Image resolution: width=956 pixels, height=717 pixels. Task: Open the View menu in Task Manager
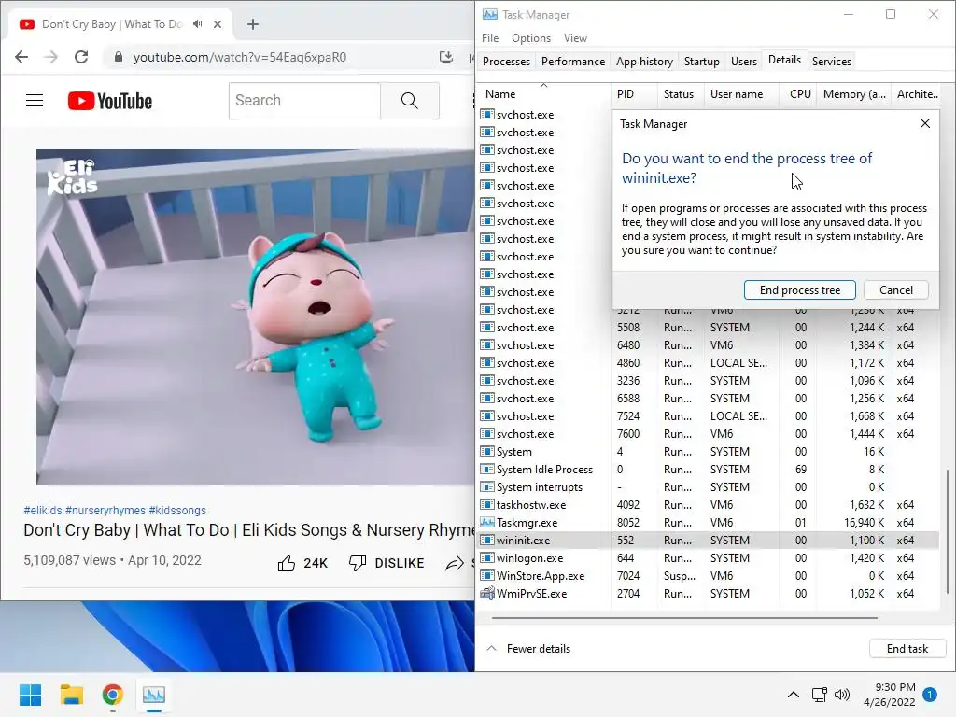(575, 37)
